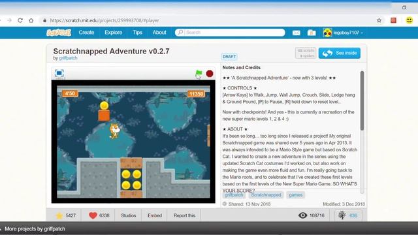The height and width of the screenshot is (235, 418).
Task: Click the scripts and sprites count box
Action: click(x=306, y=53)
